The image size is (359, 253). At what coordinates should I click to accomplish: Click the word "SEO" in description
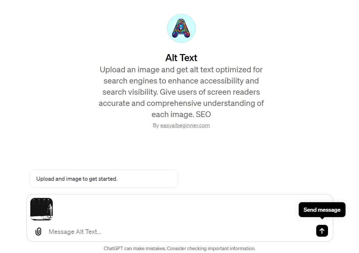click(x=203, y=115)
